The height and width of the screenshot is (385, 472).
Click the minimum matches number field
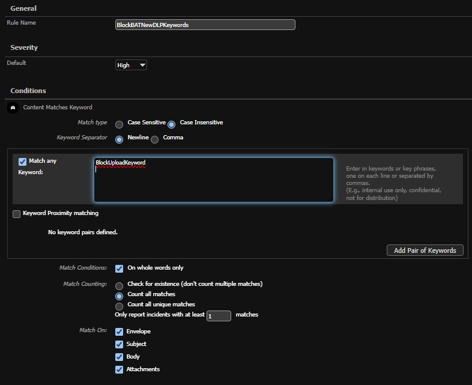(219, 316)
